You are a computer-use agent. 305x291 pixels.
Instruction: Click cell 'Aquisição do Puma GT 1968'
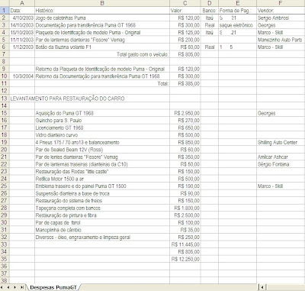tap(102, 113)
